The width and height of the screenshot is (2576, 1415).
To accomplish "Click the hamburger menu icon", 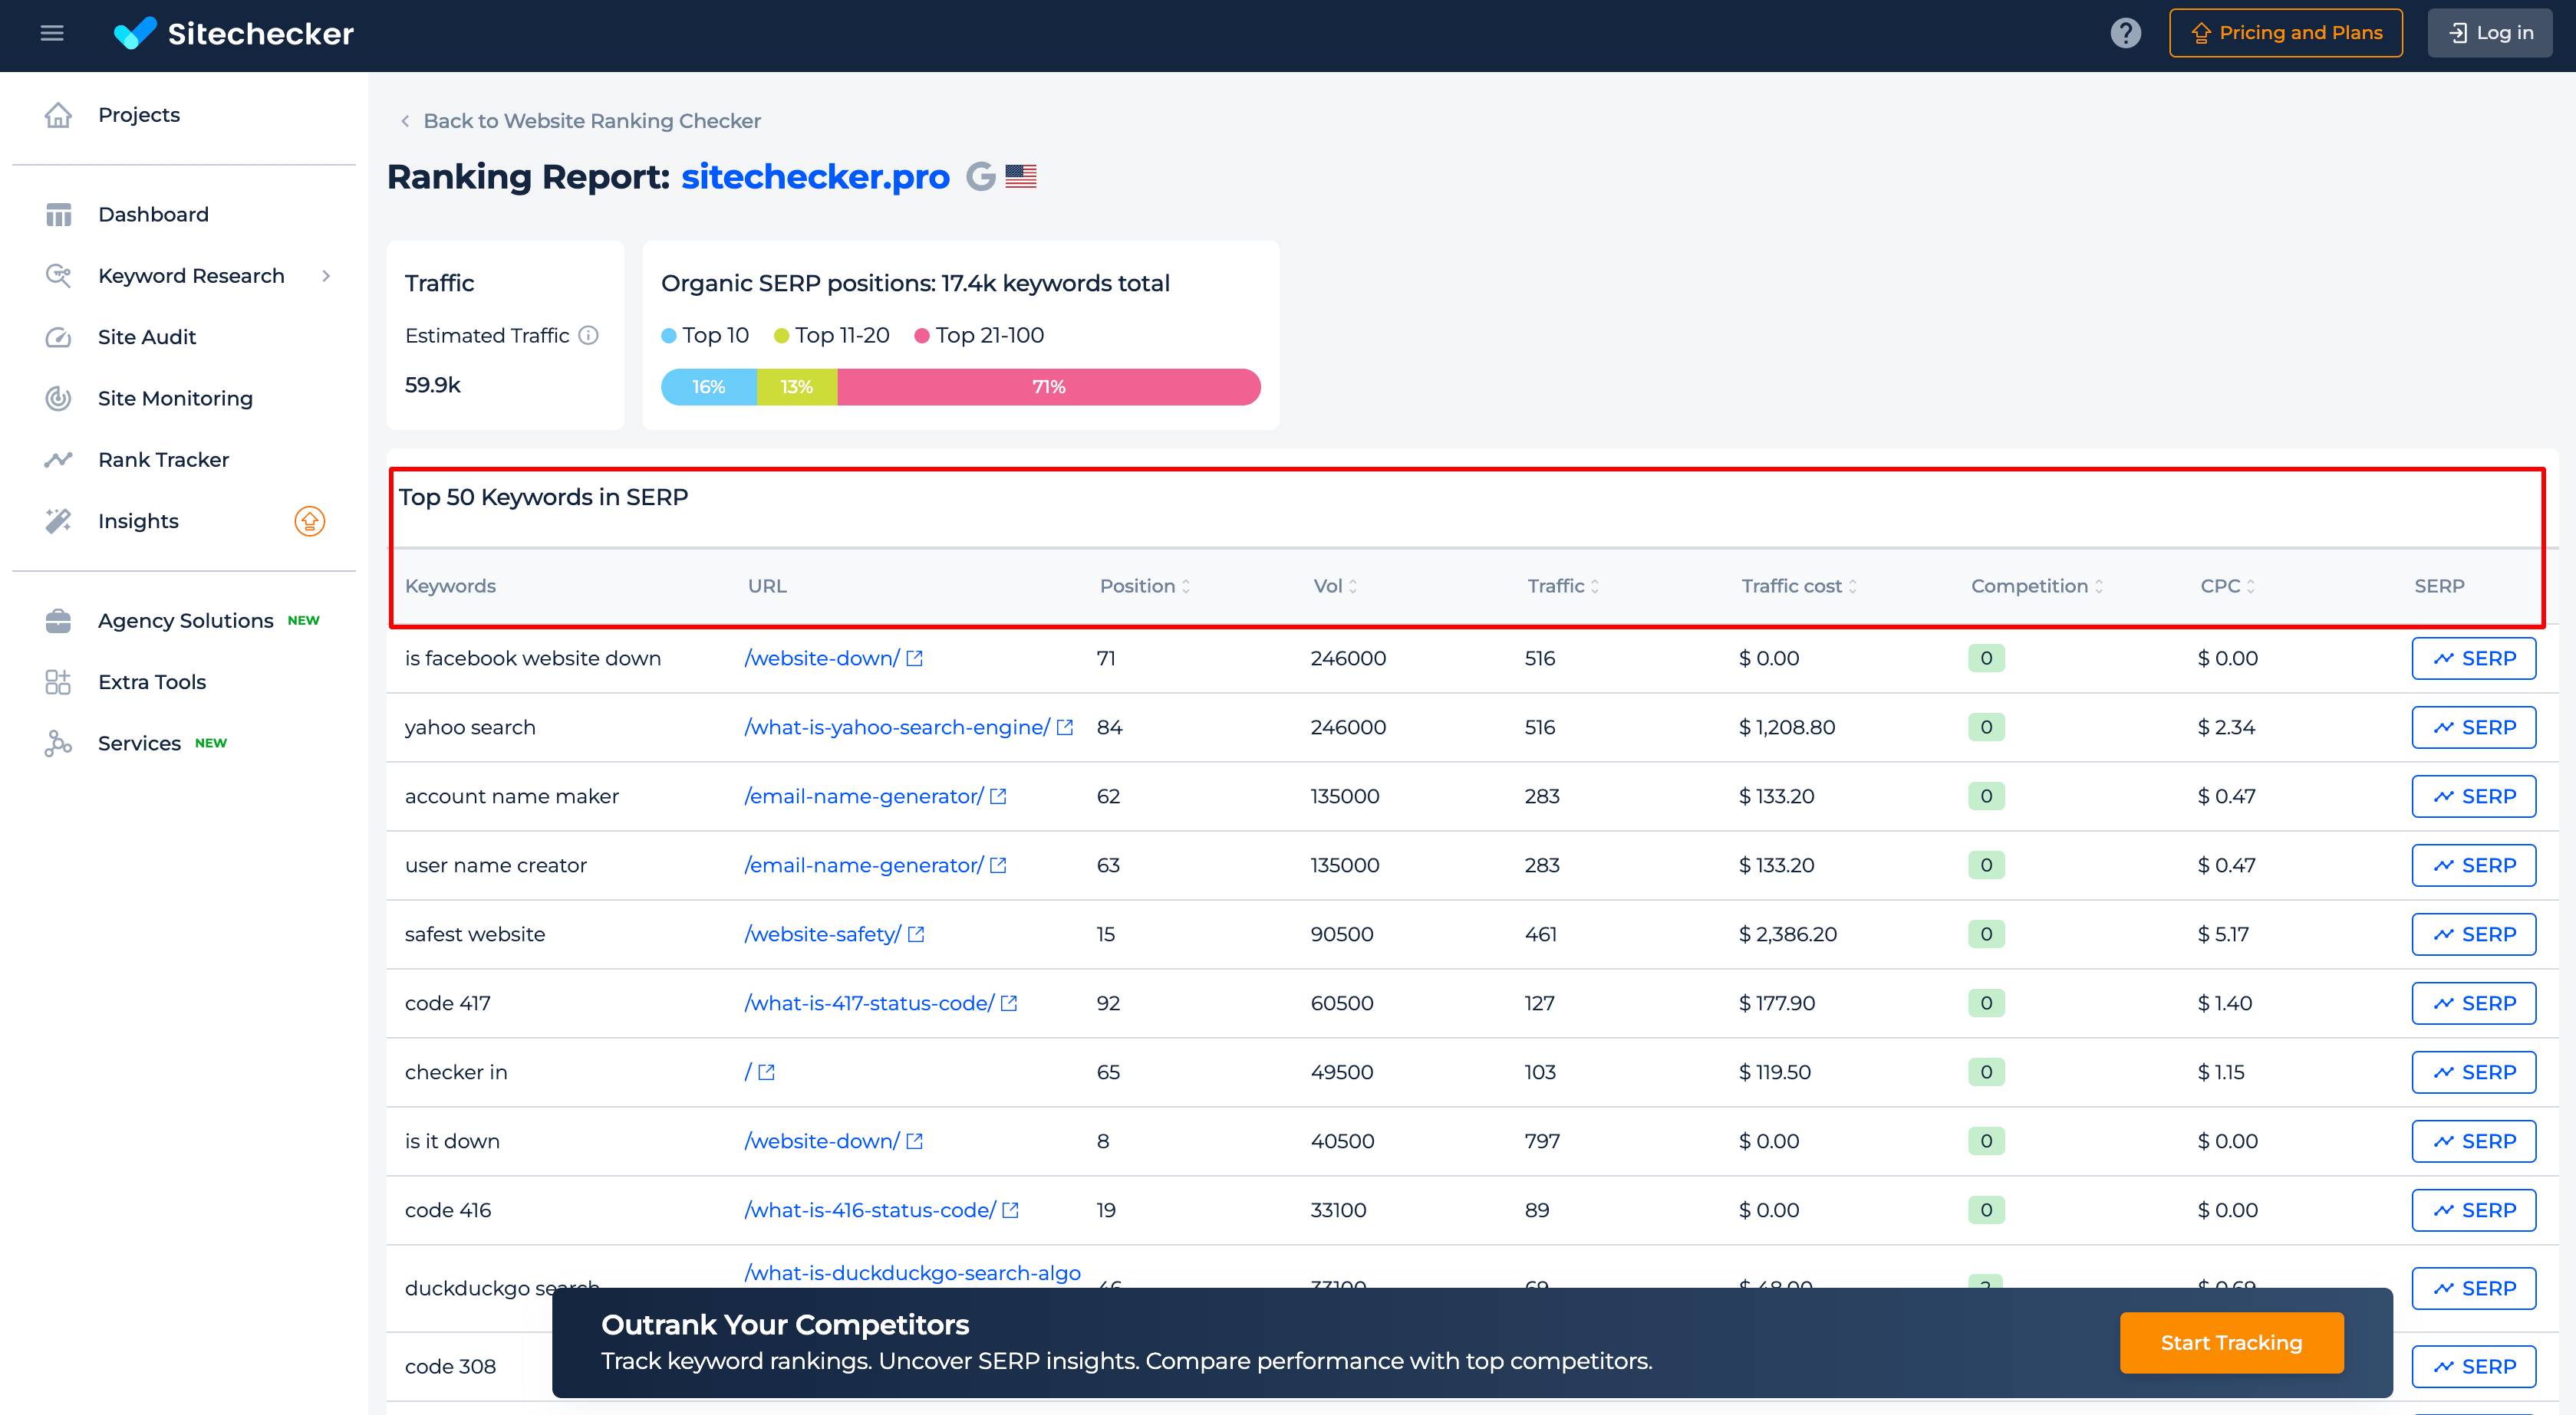I will pos(52,30).
